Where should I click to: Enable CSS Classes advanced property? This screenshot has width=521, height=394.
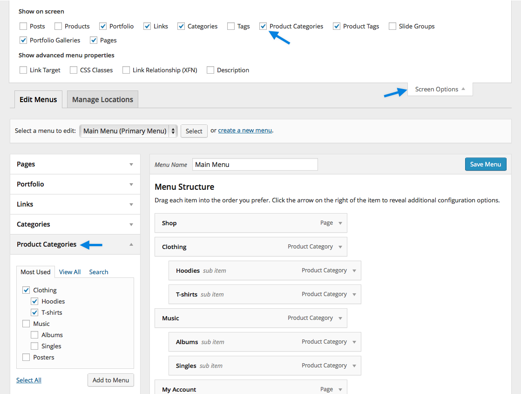click(x=74, y=70)
